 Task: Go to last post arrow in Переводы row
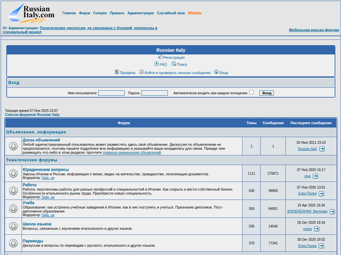point(321,246)
